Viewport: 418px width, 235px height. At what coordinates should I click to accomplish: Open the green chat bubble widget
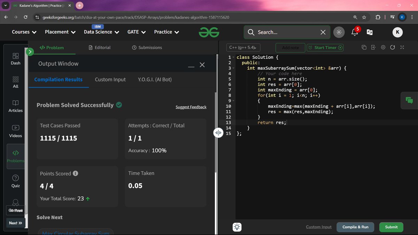click(409, 100)
